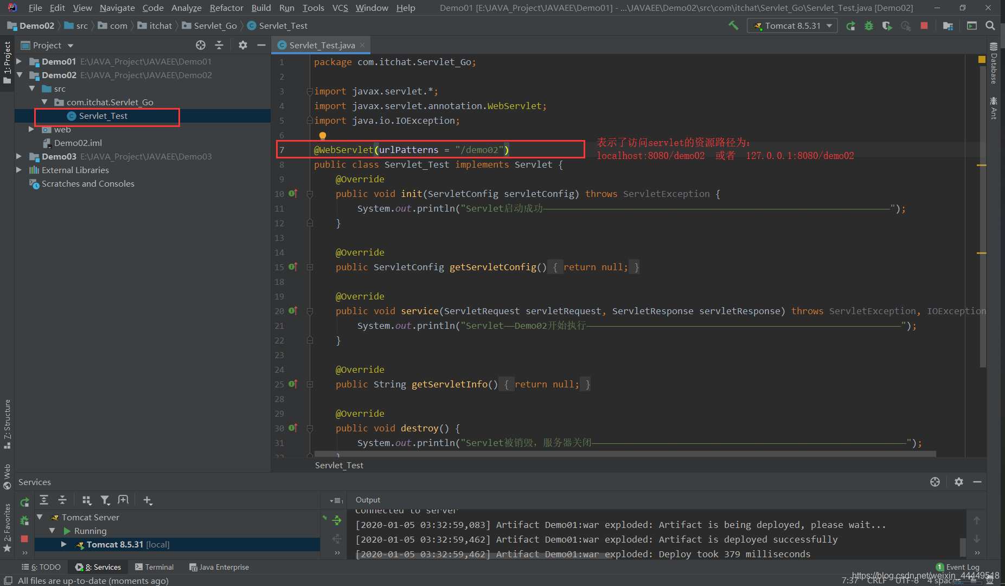Screen dimensions: 1005x586
Task: Click the Search Everywhere magnifier icon
Action: click(x=990, y=26)
